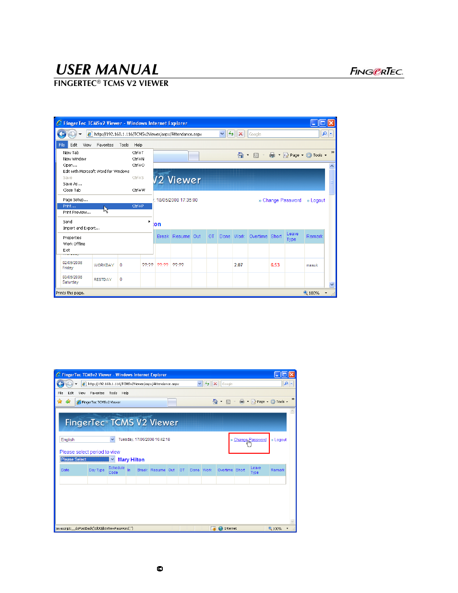
Task: Click Home icon in window with open File menu
Action: [x=241, y=155]
